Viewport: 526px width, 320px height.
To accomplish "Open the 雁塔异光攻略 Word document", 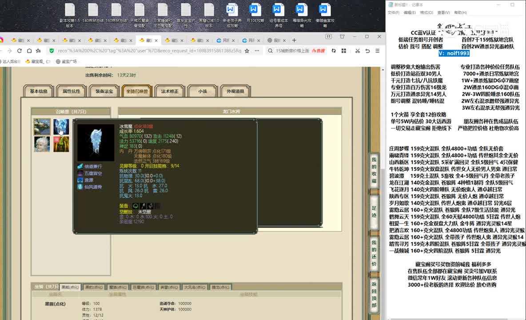I will [x=301, y=15].
